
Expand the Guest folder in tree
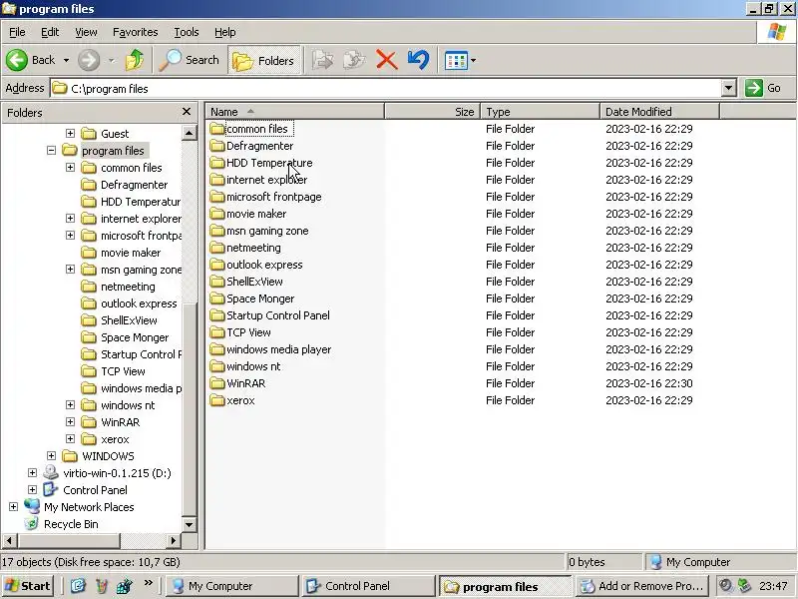coord(70,134)
